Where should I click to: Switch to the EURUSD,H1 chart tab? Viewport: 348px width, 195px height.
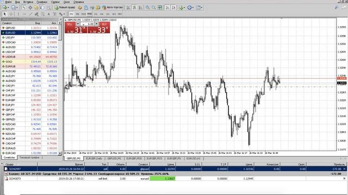coord(194,159)
